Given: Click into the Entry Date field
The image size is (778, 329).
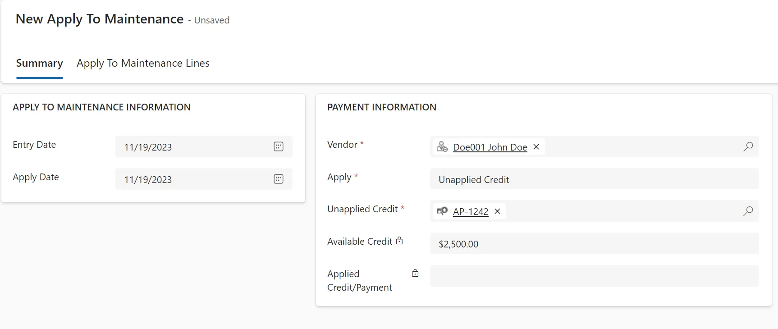Looking at the screenshot, I should [193, 146].
